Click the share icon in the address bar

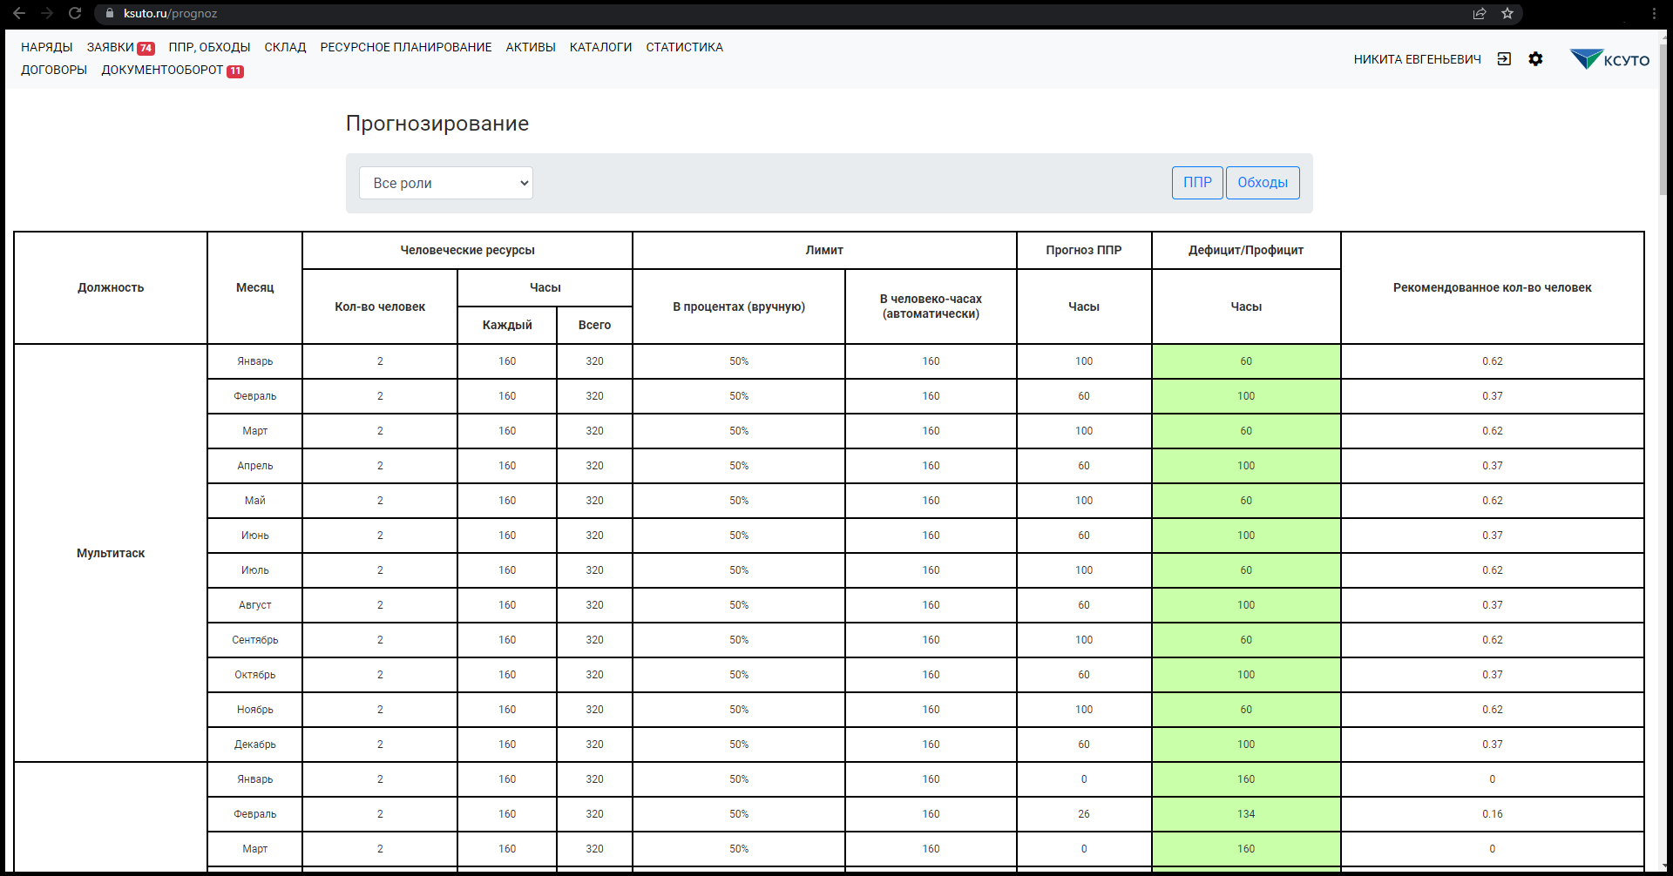point(1480,13)
